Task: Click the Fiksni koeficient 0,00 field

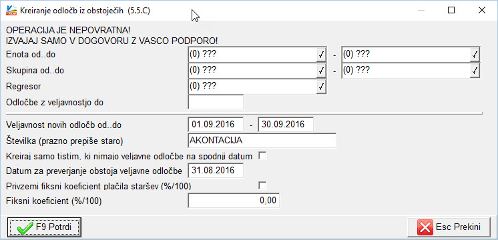Action: click(234, 201)
